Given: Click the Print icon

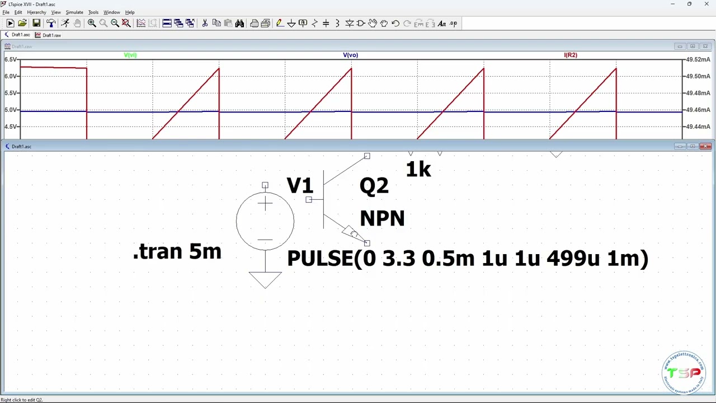Looking at the screenshot, I should 265,24.
